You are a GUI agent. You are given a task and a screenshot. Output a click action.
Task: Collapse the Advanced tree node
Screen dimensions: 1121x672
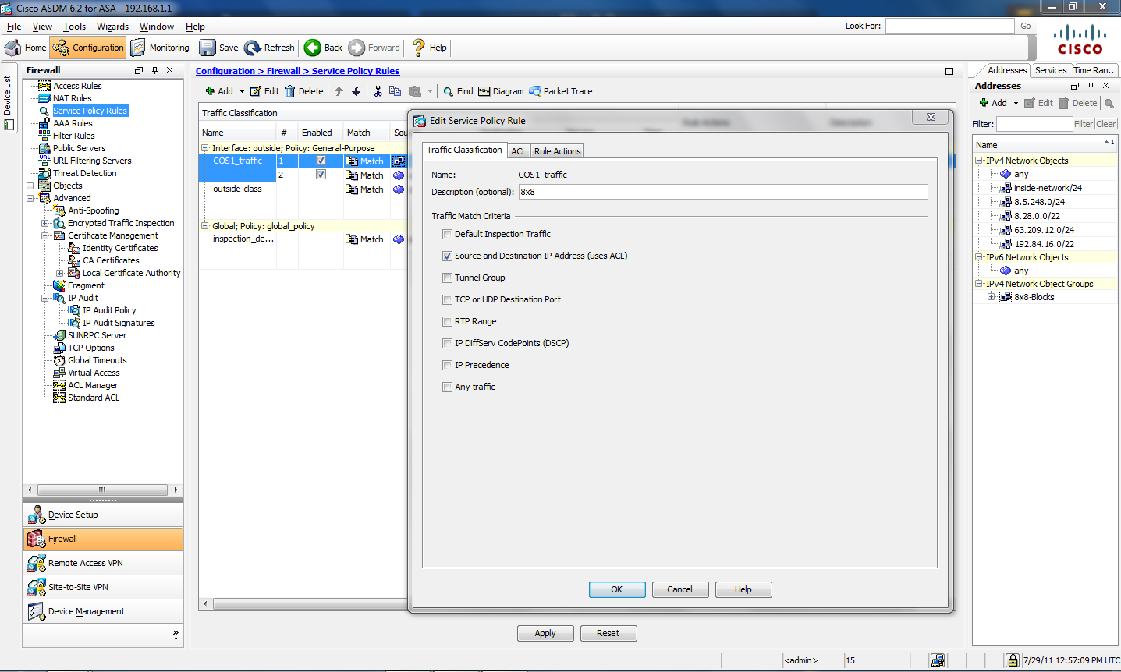click(x=30, y=198)
